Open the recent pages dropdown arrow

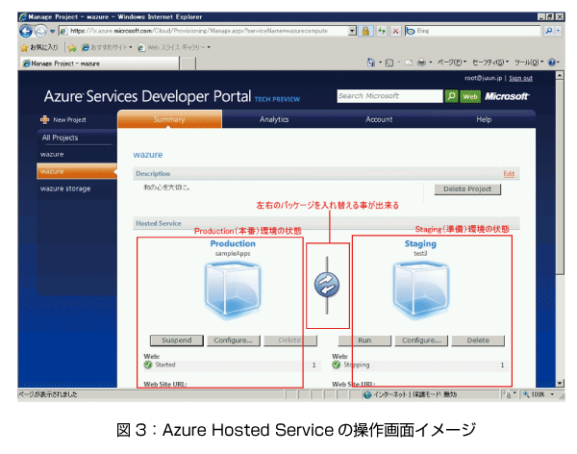click(x=52, y=32)
